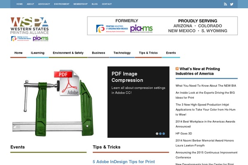Screen dimensions: 248x165
Task: Click the WSPA Western States Printing Alliance logo
Action: click(x=30, y=29)
